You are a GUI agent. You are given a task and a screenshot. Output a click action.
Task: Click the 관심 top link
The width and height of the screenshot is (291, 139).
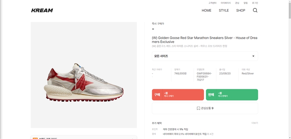point(237,3)
